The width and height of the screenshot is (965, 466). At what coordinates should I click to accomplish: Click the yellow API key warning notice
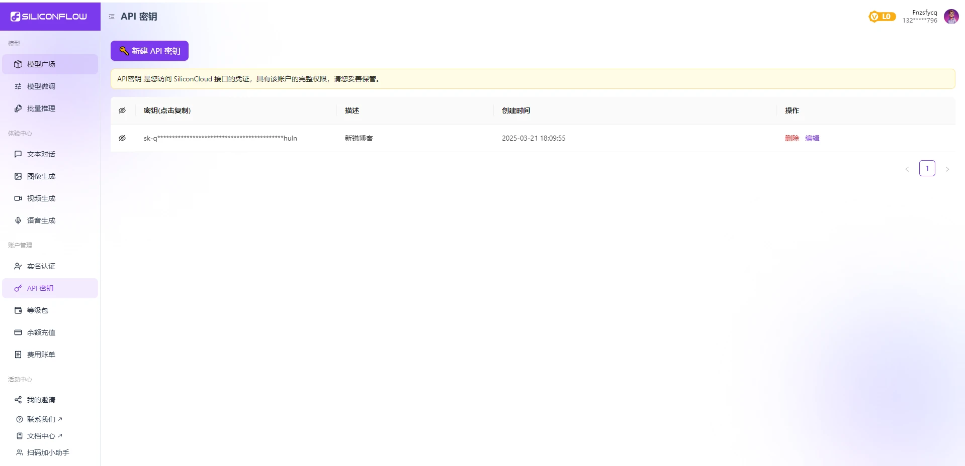[x=533, y=79]
